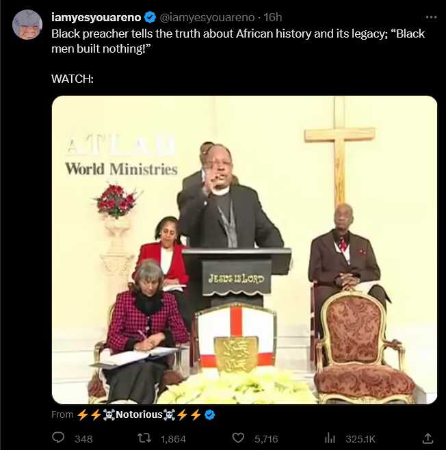The width and height of the screenshot is (446, 450).
Task: Click the 325.1K views count
Action: pyautogui.click(x=360, y=439)
